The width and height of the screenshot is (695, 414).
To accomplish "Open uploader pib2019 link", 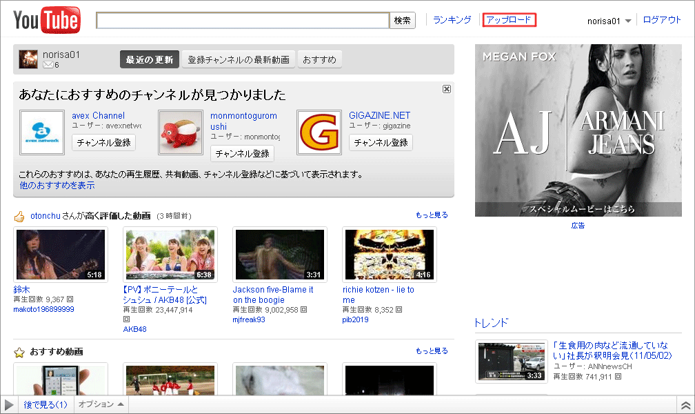I will pyautogui.click(x=356, y=319).
